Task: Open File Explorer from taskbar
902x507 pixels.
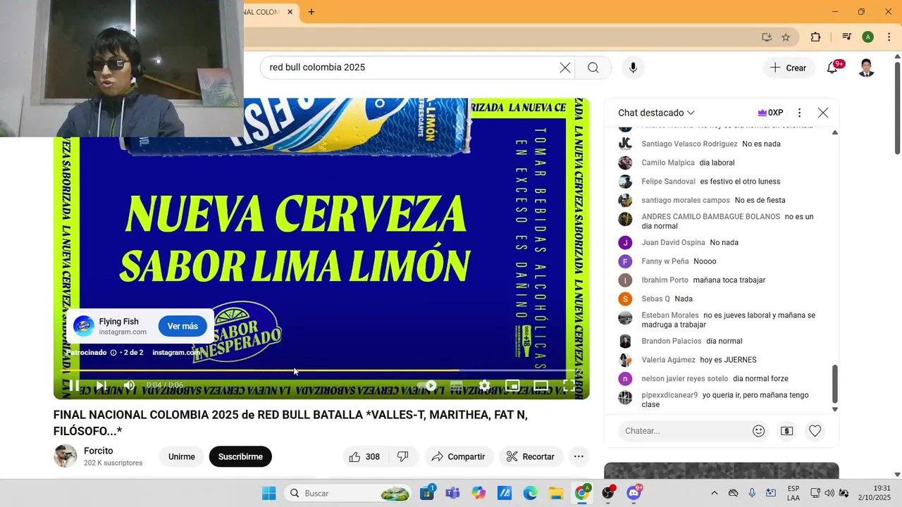Action: (556, 493)
